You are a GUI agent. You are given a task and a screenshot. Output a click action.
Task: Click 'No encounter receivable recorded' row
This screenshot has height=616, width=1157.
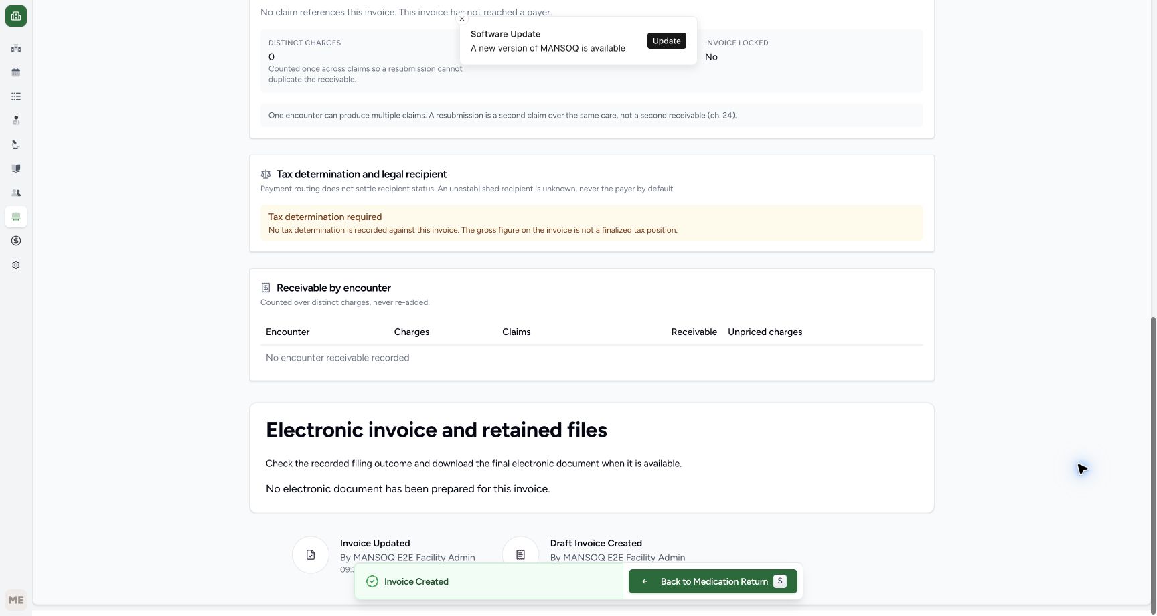point(592,358)
